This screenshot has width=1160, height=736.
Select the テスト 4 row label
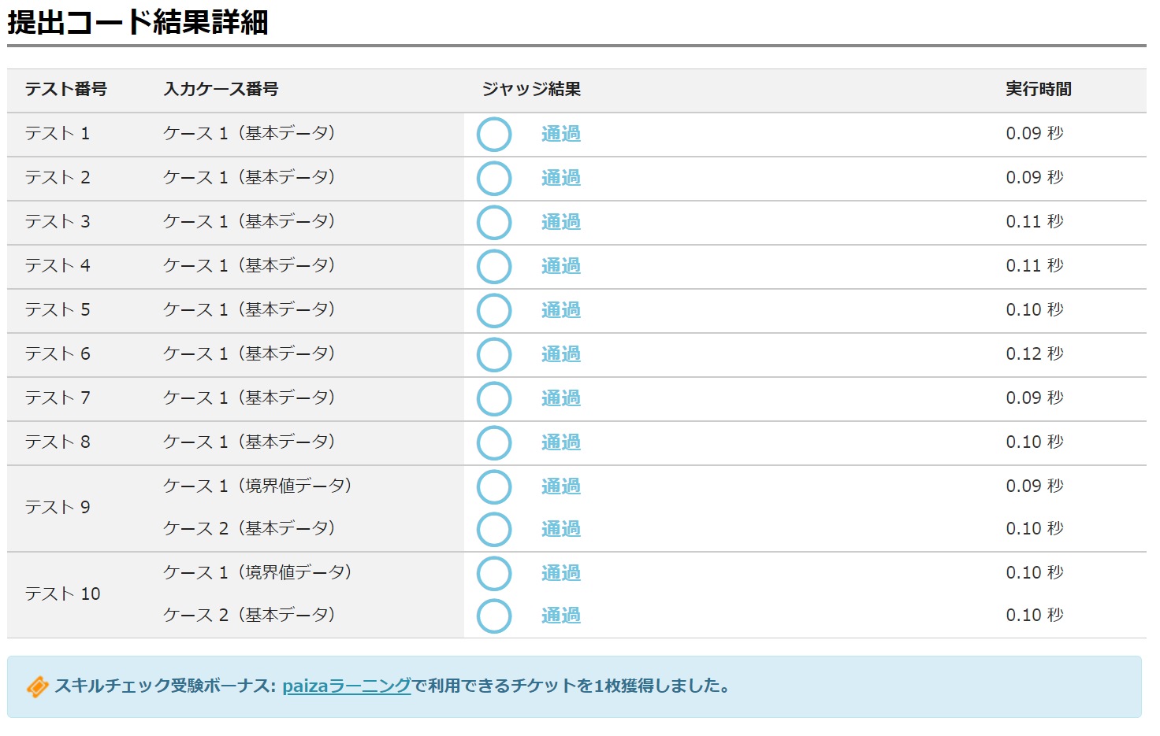click(58, 266)
